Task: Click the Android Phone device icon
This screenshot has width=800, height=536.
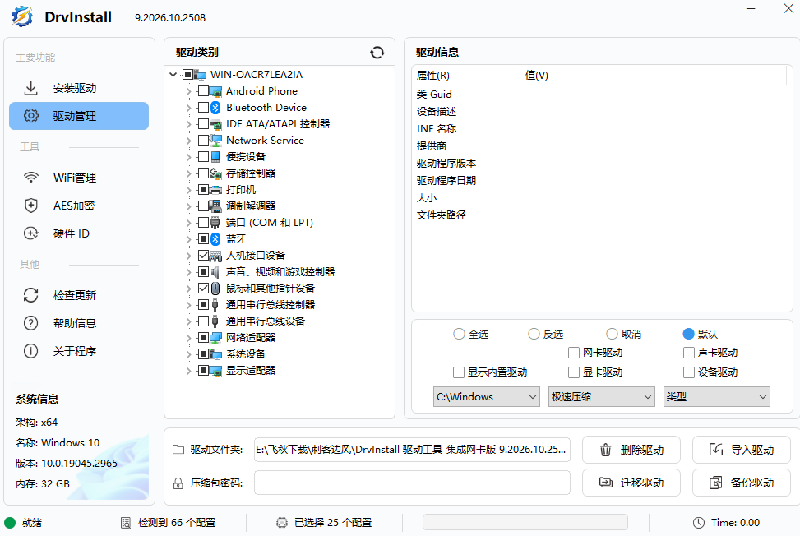Action: pyautogui.click(x=215, y=91)
